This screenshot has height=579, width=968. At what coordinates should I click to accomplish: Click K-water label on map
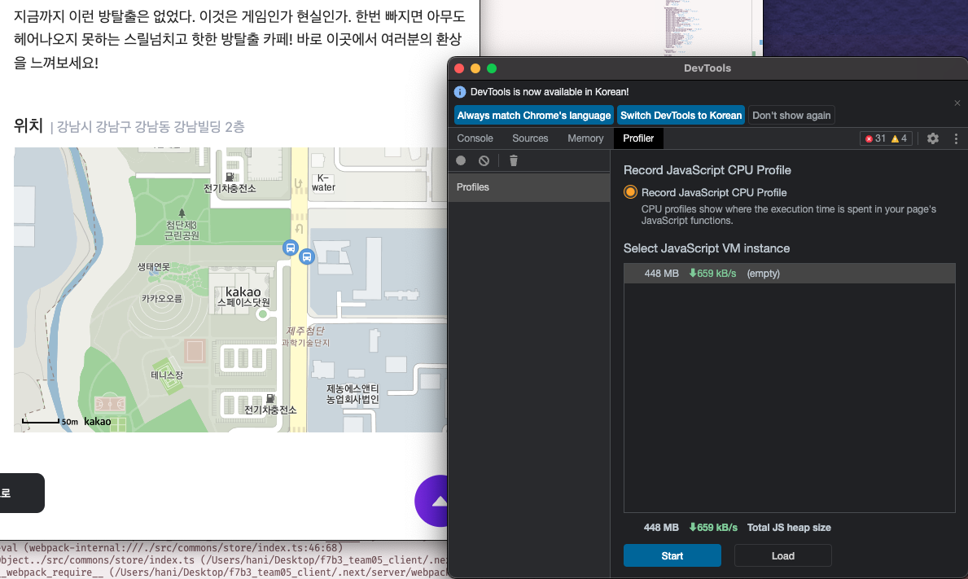pos(323,182)
